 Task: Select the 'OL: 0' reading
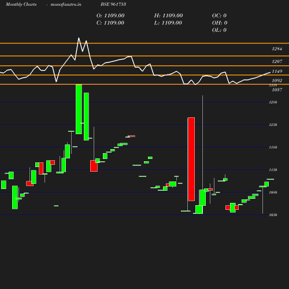coord(219,30)
